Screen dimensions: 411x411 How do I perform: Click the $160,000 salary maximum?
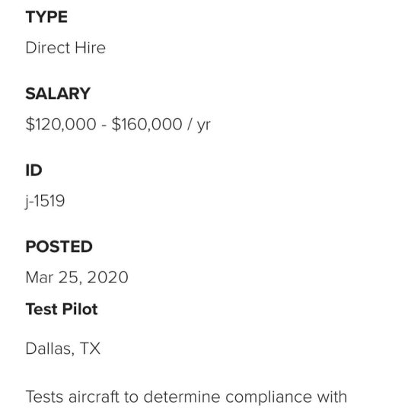[147, 124]
